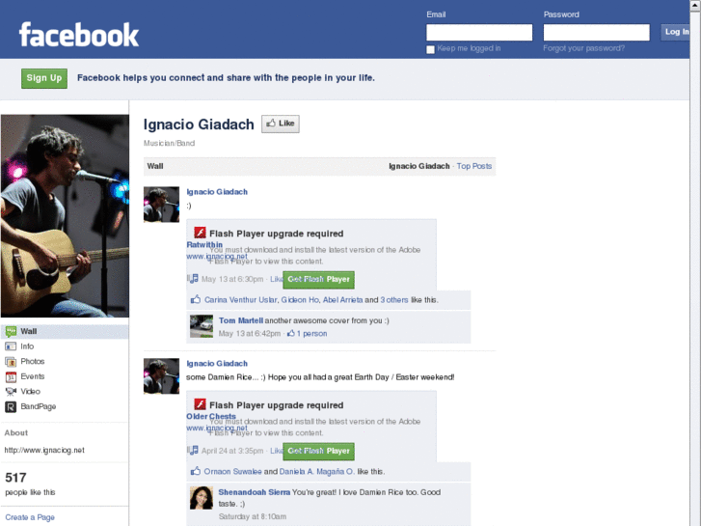Click in the Password input field
The height and width of the screenshot is (526, 701).
597,33
